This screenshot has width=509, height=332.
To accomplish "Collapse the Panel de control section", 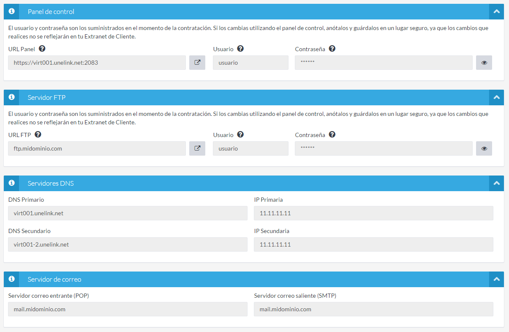I will point(496,12).
